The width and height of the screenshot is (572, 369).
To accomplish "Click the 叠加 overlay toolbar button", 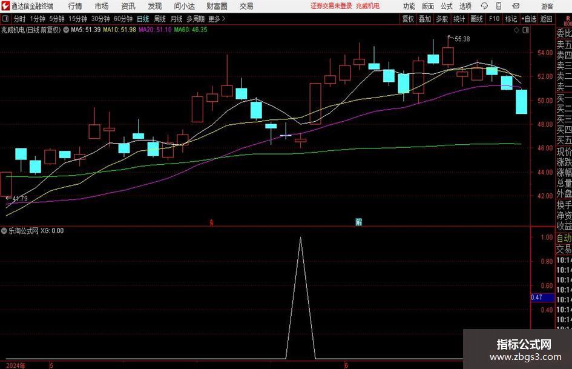I will pos(425,19).
